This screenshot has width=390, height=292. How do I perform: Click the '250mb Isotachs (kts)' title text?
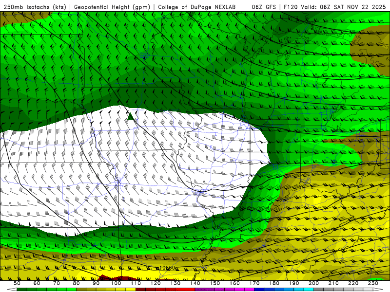point(35,7)
